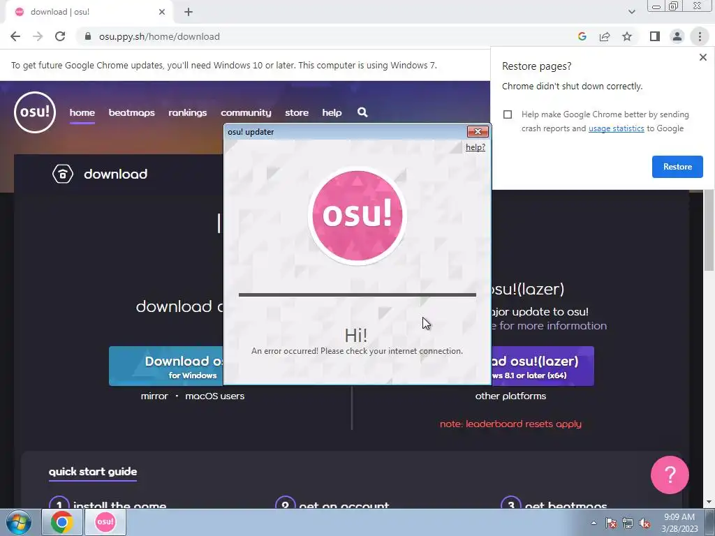Open network tray icon
The width and height of the screenshot is (715, 536).
[628, 523]
